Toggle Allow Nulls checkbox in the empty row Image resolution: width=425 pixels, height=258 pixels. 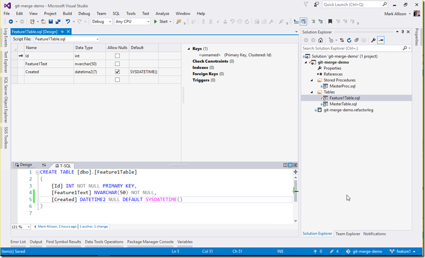(117, 79)
